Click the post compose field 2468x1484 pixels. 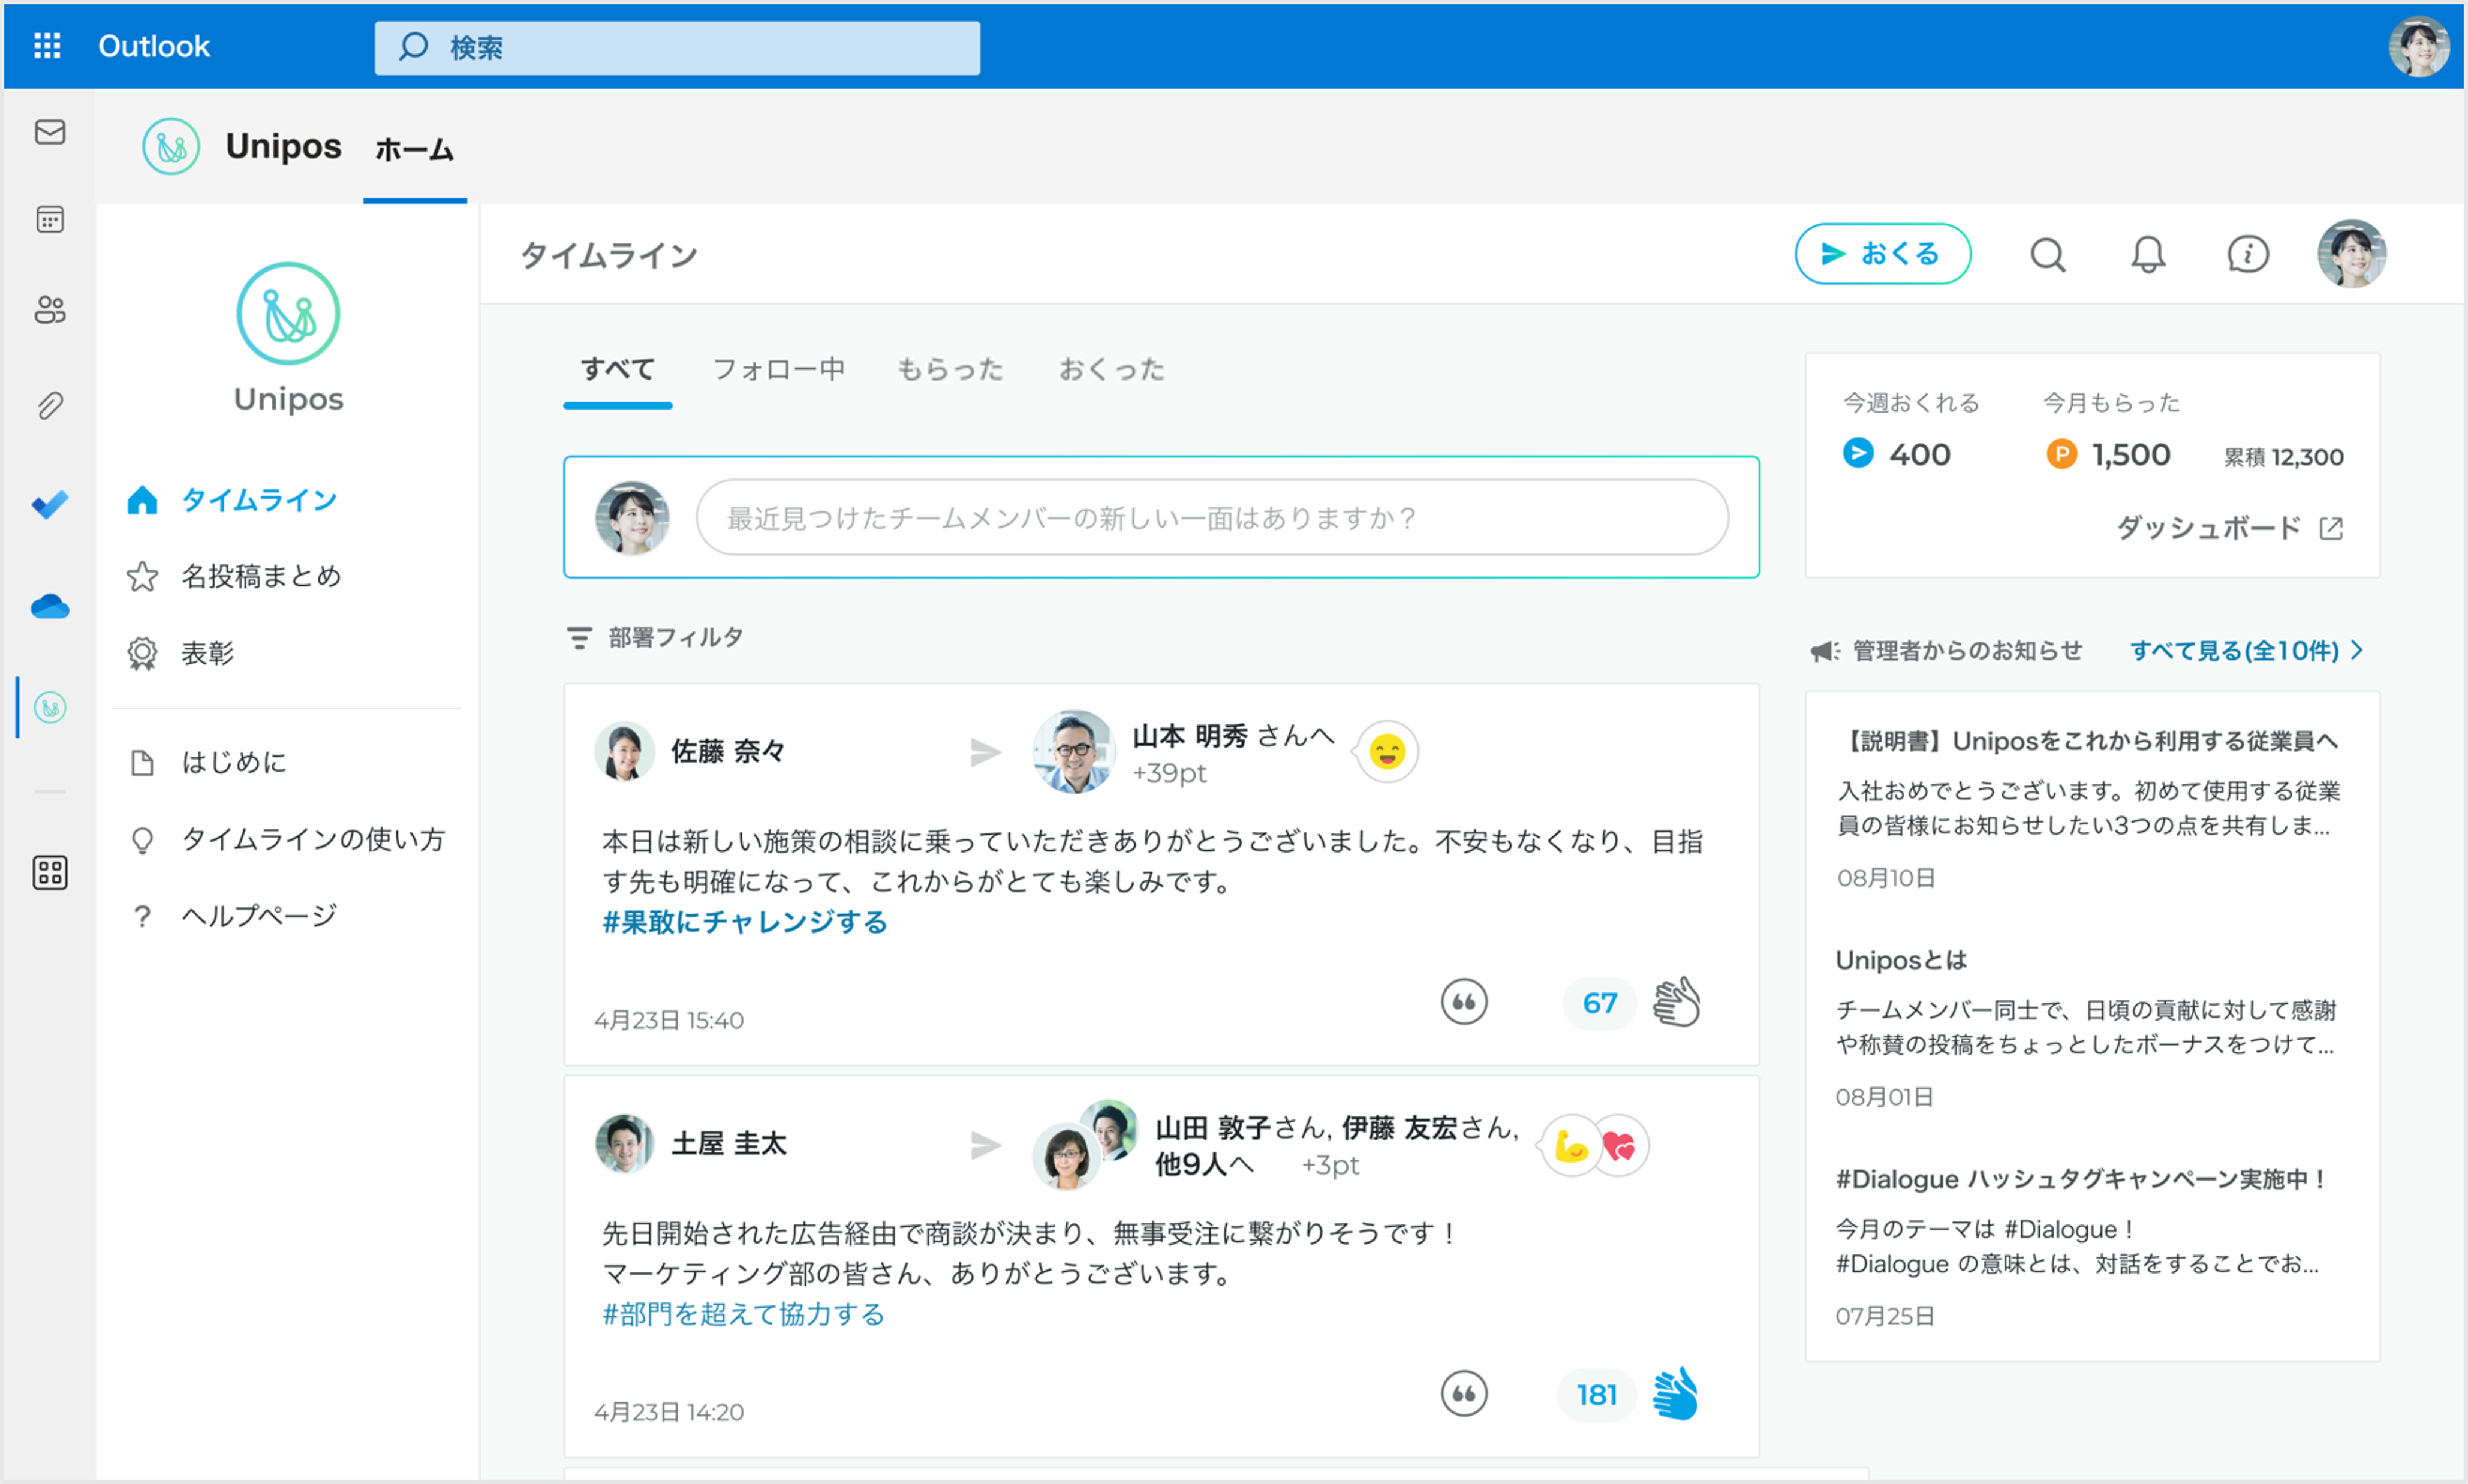pyautogui.click(x=1212, y=517)
